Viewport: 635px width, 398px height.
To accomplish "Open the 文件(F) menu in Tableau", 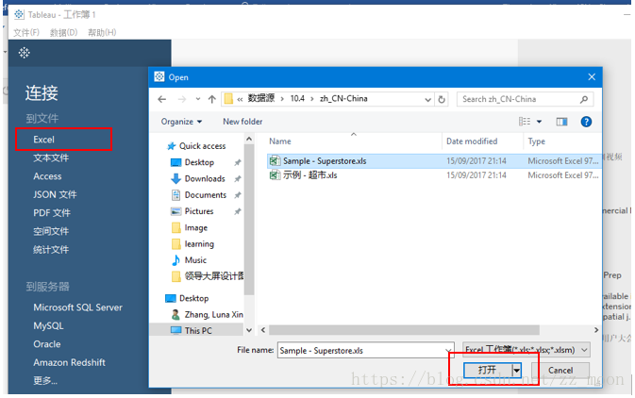I will [26, 32].
